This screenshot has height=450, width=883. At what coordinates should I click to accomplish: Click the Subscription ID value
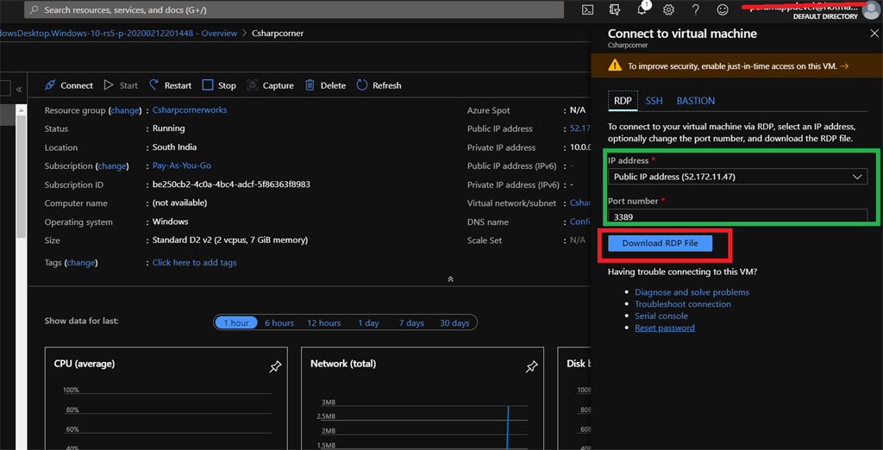(231, 184)
